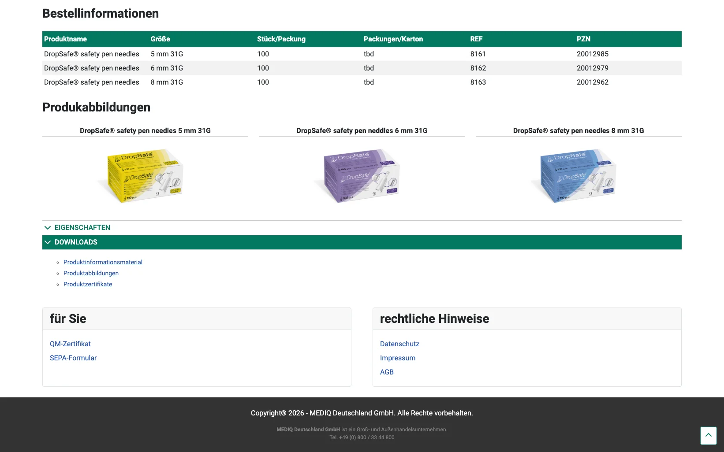Collapse the DOWNLOADS section
The image size is (724, 452).
362,242
